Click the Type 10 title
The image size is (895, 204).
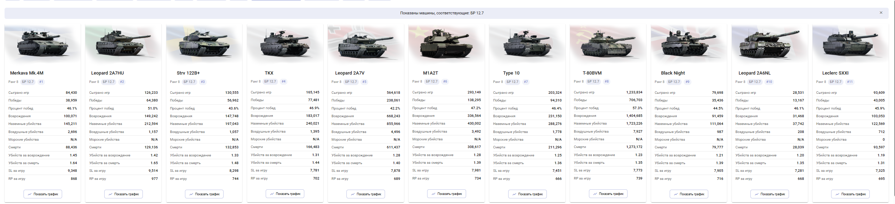511,73
